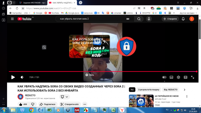
Task: Open USA bookmarks folder dropdown
Action: pos(27,13)
